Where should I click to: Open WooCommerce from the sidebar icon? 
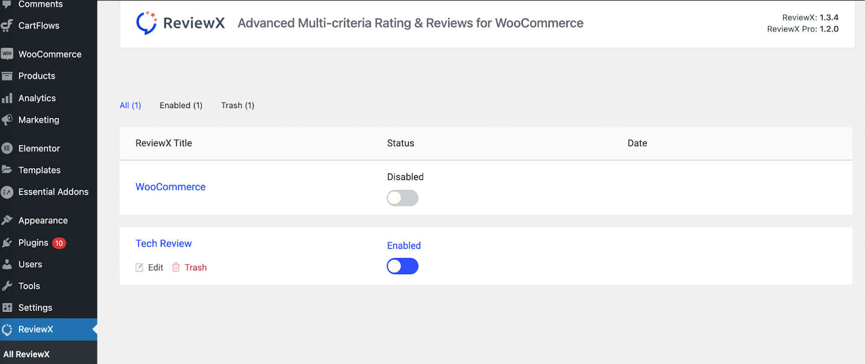coord(7,54)
